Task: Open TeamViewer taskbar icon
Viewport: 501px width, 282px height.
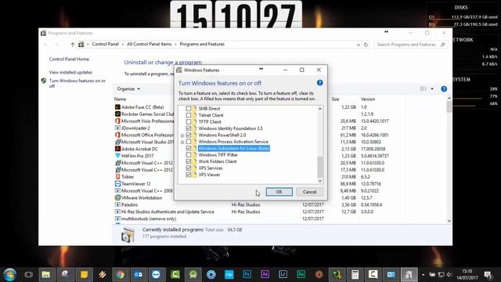Action: pyautogui.click(x=156, y=274)
